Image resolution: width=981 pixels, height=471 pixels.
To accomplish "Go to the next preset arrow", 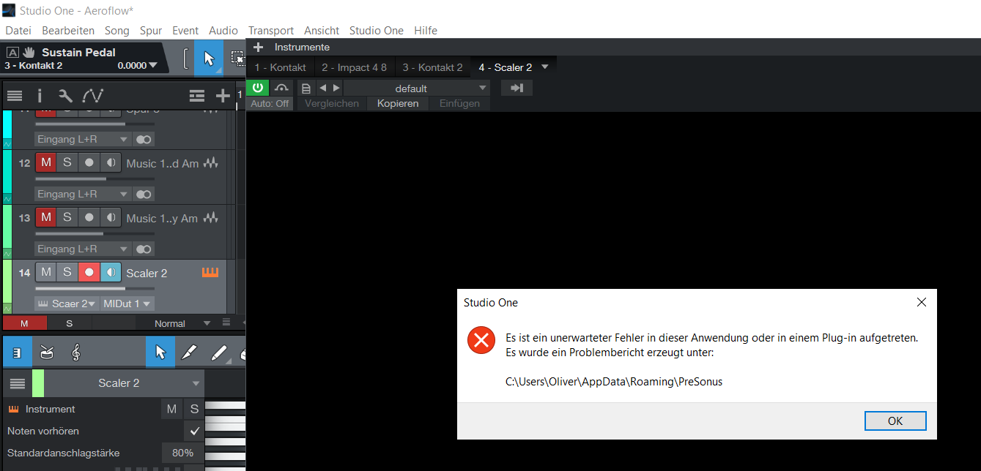I will click(x=336, y=88).
